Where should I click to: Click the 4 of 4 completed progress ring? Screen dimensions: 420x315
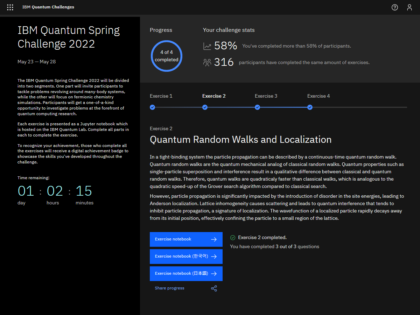(x=167, y=56)
